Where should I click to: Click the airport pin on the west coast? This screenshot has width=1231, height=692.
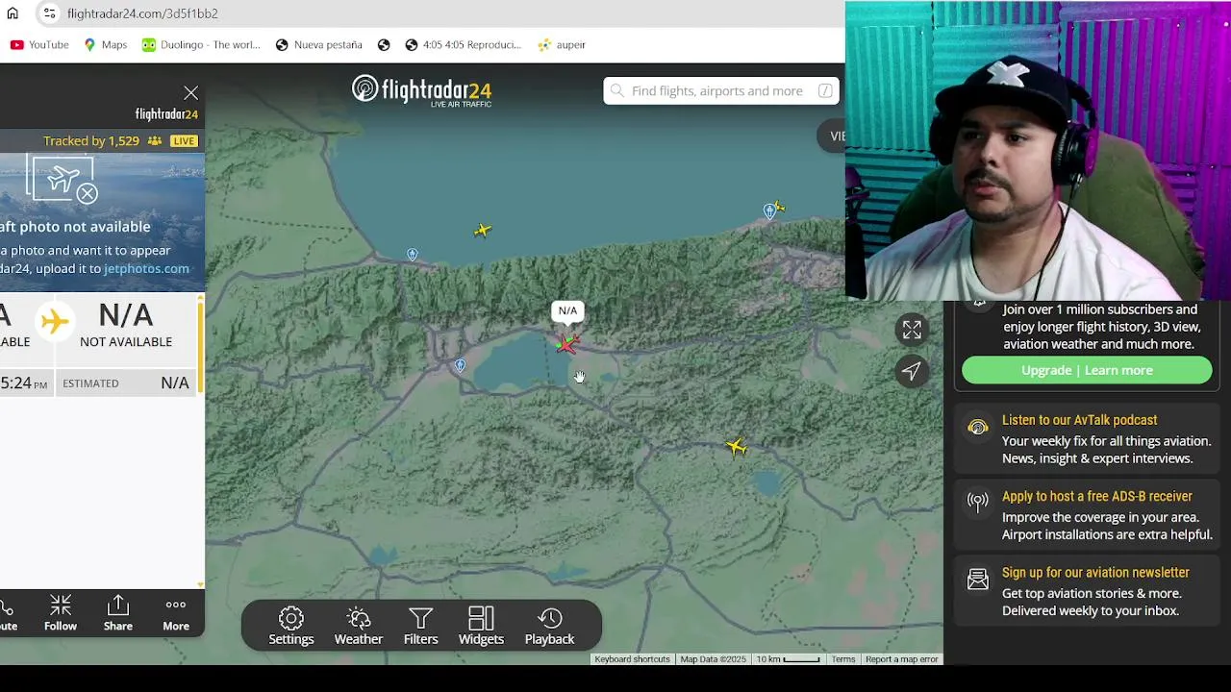[413, 255]
